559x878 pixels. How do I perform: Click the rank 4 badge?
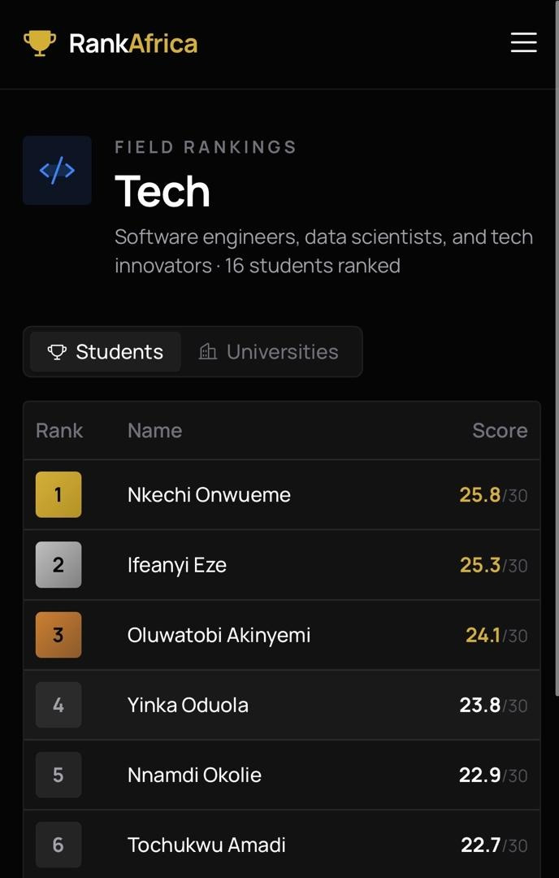point(58,704)
